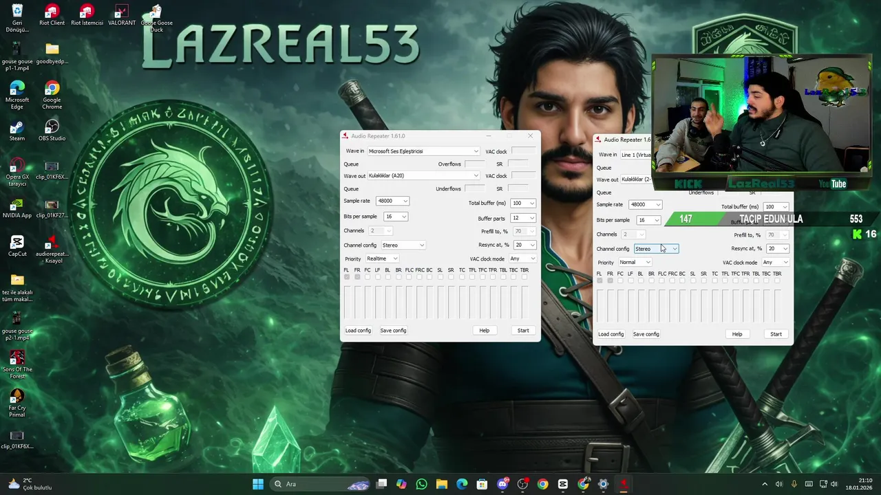Toggle FL channel checkbox in Realtime-priority Audio Repeater
881x495 pixels.
click(347, 276)
